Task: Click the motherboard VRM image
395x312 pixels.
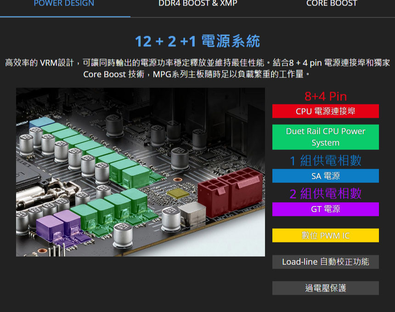Action: tap(141, 172)
